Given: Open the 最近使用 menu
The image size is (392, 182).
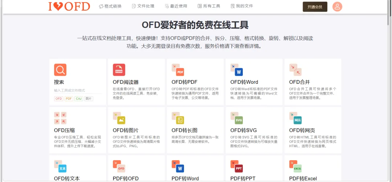Looking at the screenshot, I should click(176, 6).
